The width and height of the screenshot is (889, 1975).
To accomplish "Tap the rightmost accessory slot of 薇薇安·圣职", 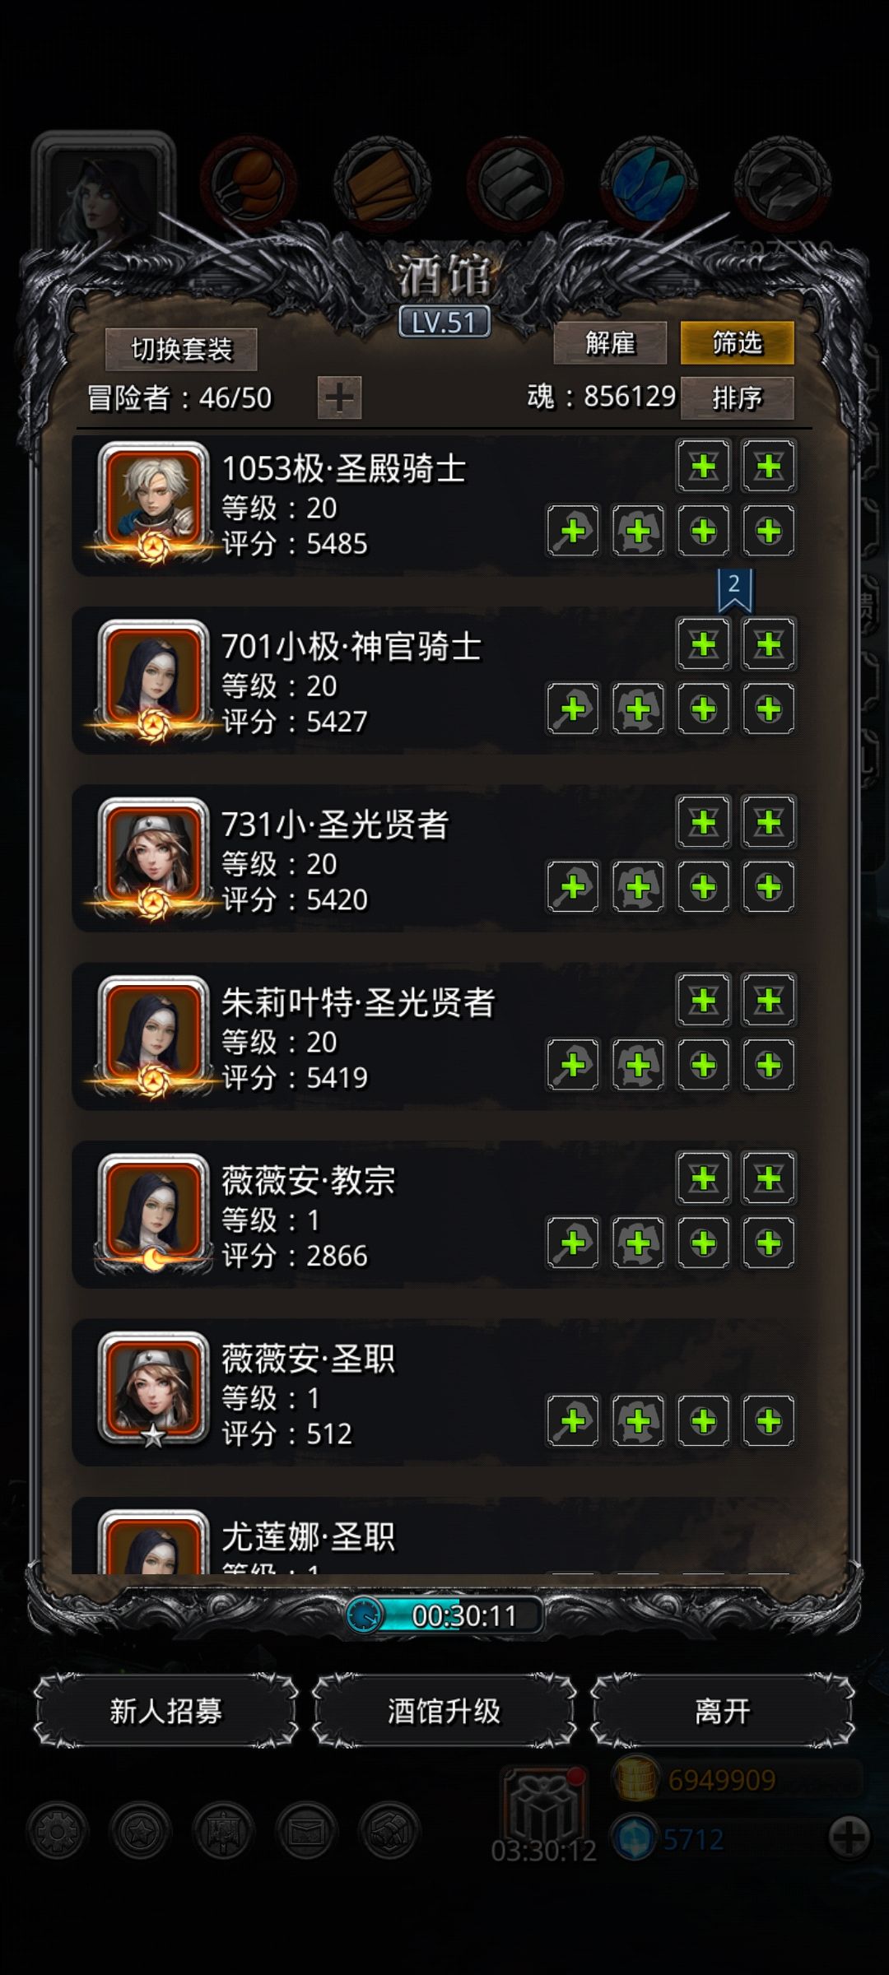I will 768,1420.
